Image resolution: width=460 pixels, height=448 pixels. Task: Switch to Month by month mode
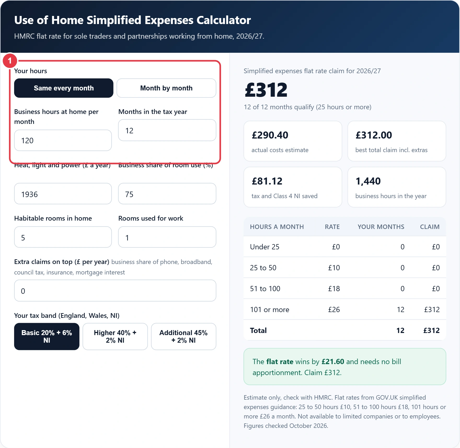tap(166, 88)
